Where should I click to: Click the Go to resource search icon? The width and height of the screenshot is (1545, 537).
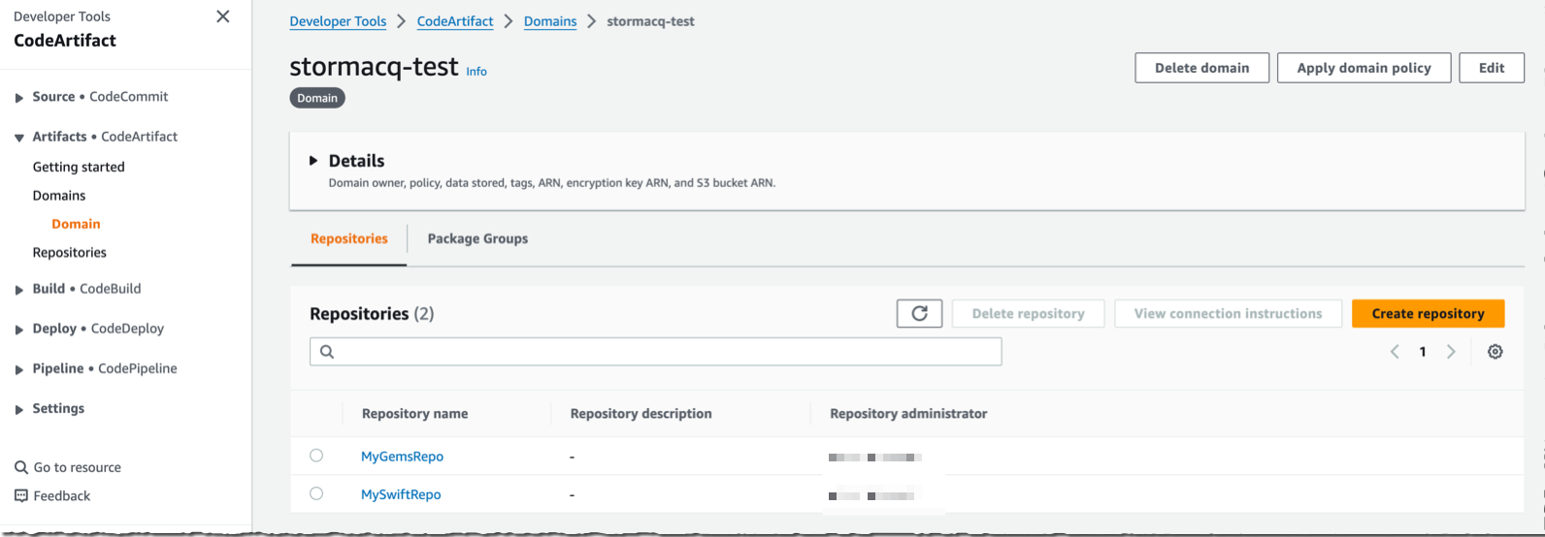[21, 467]
